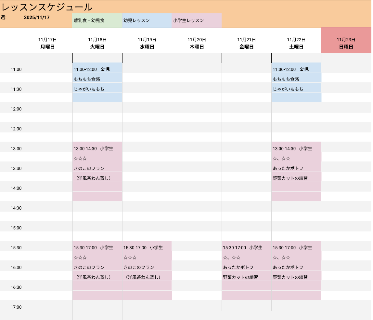
Task: Click the 11:00 time label
Action: [x=16, y=69]
